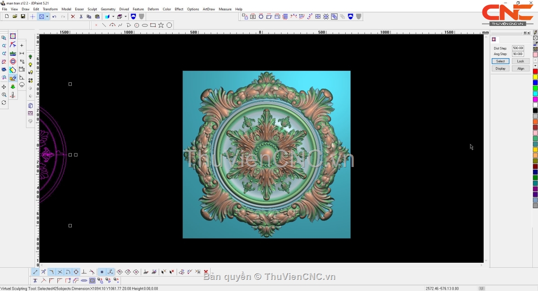Expand dropdown beside wireframe box icon

coord(126,17)
